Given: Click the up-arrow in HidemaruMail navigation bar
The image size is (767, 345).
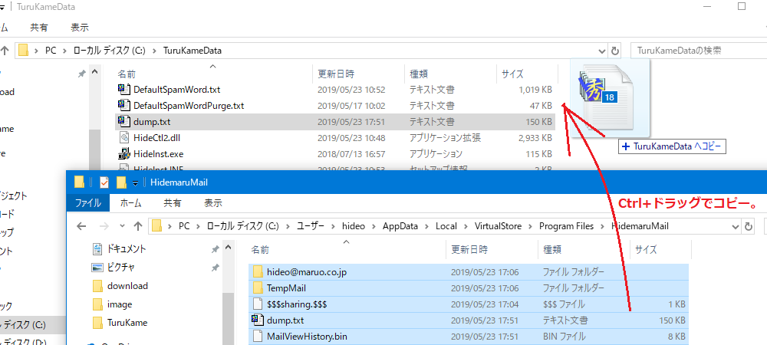Looking at the screenshot, I should click(137, 226).
